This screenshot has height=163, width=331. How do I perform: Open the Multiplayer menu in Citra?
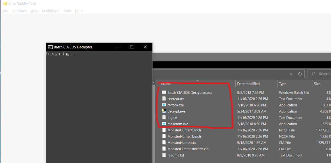[x=51, y=11]
